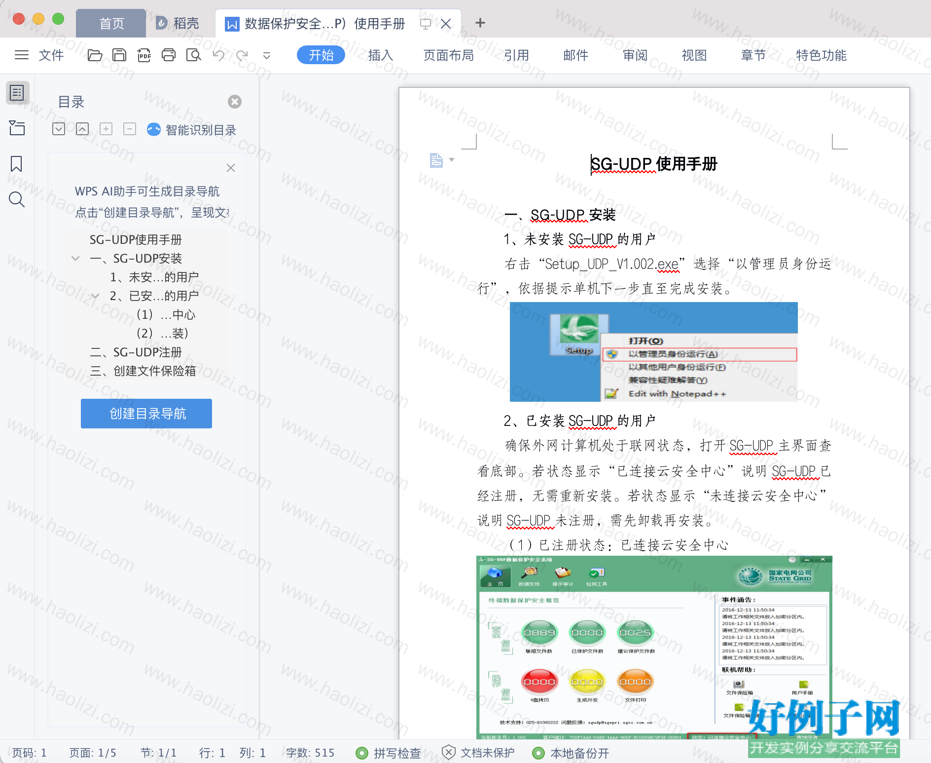The image size is (931, 763).
Task: Click the print icon
Action: tap(169, 55)
